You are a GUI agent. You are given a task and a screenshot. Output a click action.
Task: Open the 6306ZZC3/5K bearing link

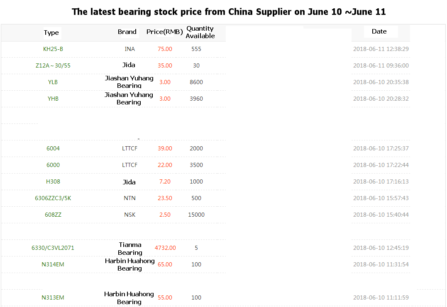coord(53,198)
